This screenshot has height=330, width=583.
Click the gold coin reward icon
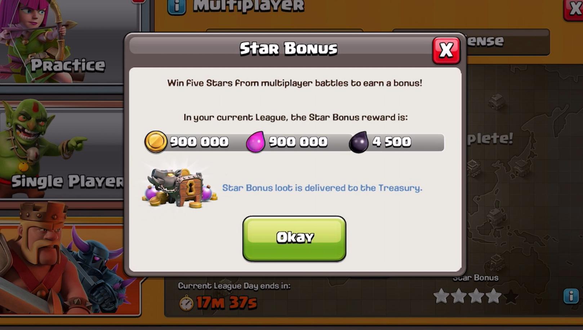[156, 142]
